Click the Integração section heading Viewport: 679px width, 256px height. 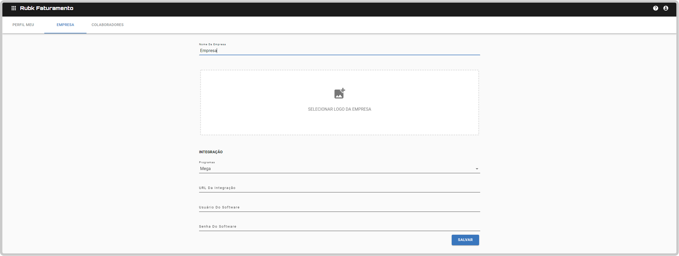coord(211,152)
